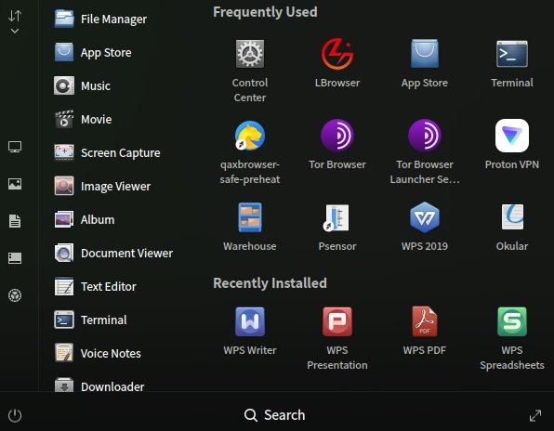Open the Music app entry
The height and width of the screenshot is (431, 554).
83,85
